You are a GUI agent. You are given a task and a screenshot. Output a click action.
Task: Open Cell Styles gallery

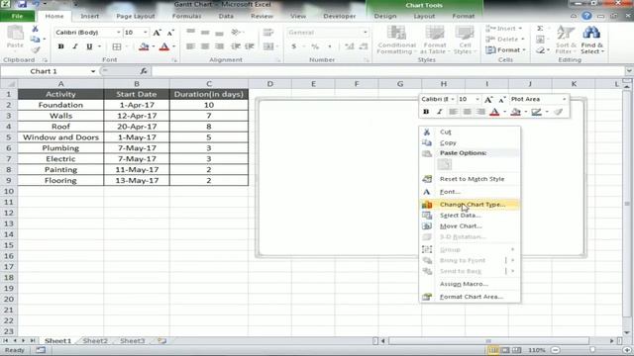click(x=465, y=40)
